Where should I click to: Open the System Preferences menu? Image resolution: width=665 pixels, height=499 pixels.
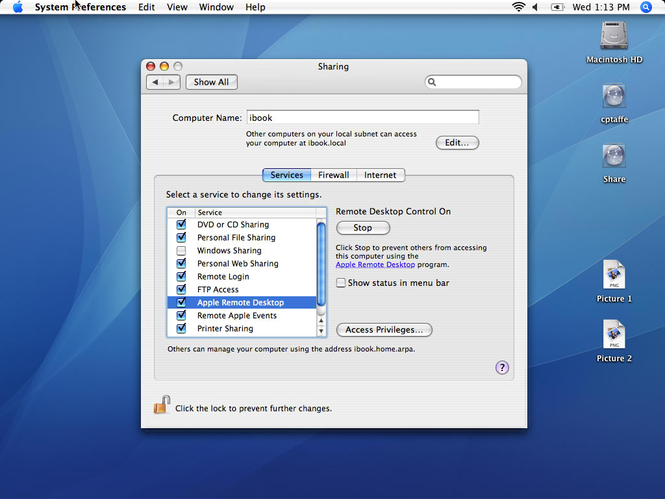point(80,7)
